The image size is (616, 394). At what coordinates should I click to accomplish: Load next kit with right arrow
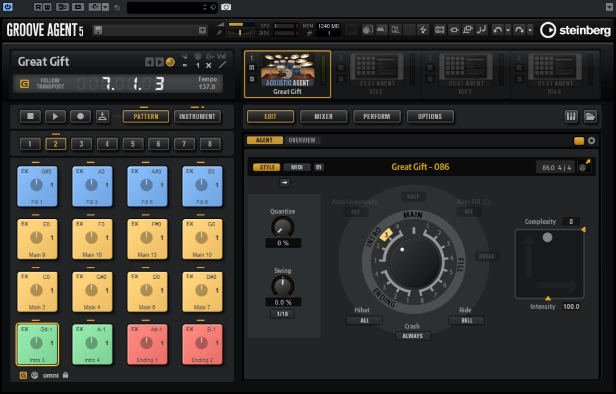pyautogui.click(x=159, y=62)
